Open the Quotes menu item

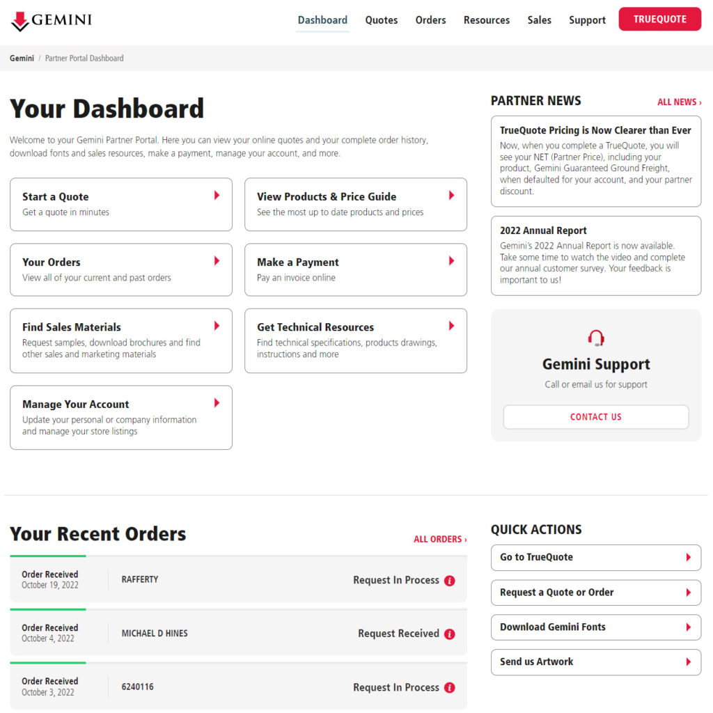382,20
